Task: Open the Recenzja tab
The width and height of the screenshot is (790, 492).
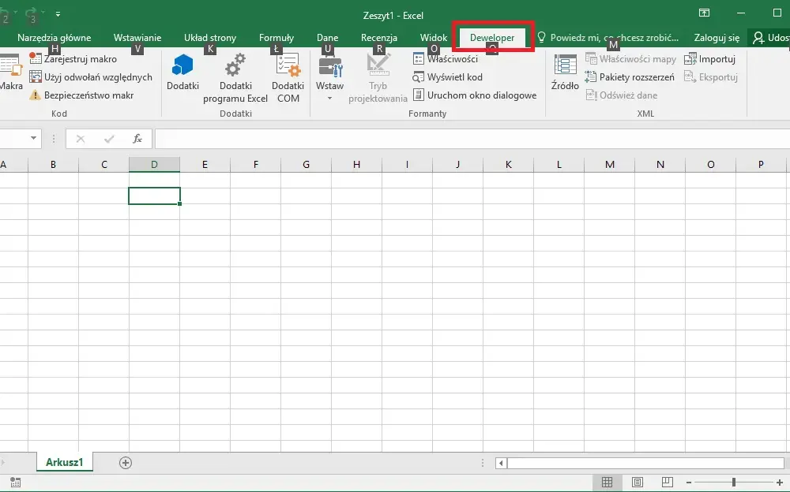Action: [379, 38]
